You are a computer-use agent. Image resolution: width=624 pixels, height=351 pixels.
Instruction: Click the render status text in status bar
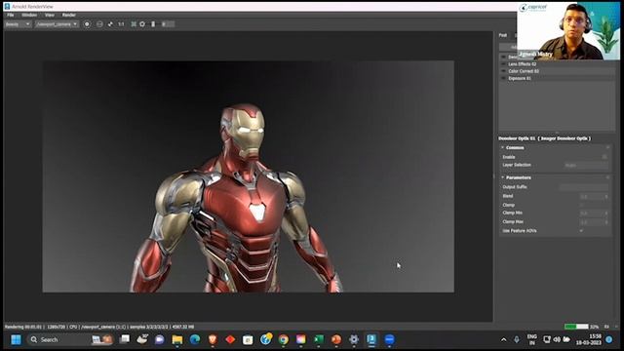pyautogui.click(x=99, y=327)
